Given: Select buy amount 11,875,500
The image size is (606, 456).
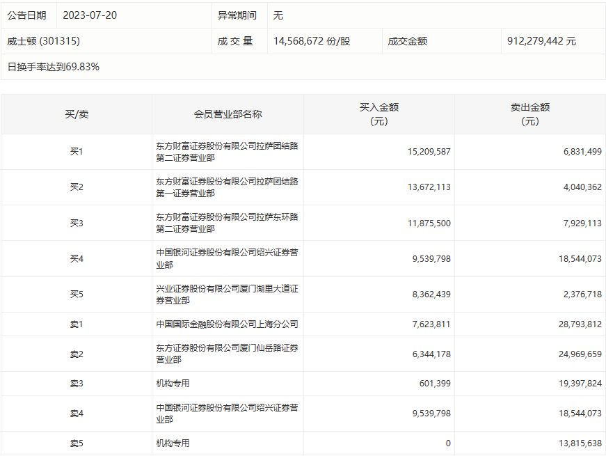Looking at the screenshot, I should point(429,223).
